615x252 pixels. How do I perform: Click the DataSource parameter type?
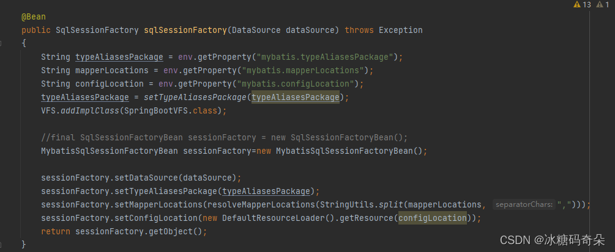[x=256, y=30]
